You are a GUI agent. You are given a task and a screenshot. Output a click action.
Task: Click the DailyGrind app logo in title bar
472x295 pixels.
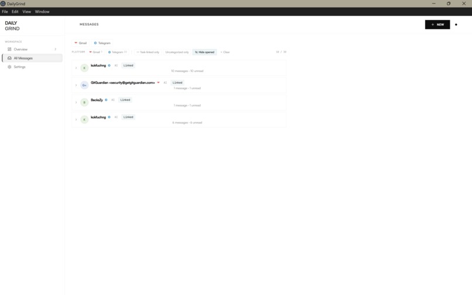3,4
